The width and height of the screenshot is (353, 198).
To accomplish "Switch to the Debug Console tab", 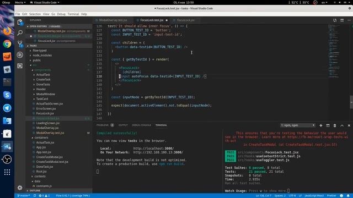I will [141, 125].
